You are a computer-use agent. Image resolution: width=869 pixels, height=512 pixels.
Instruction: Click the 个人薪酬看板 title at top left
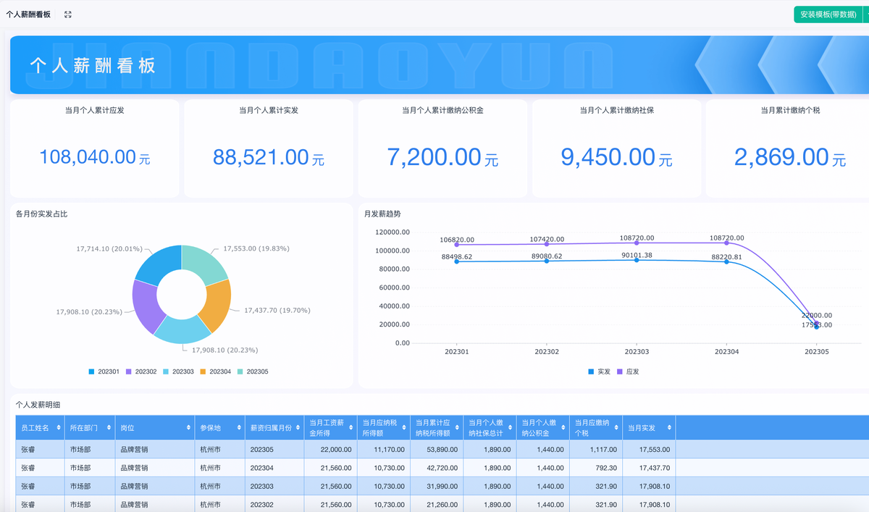pos(28,14)
